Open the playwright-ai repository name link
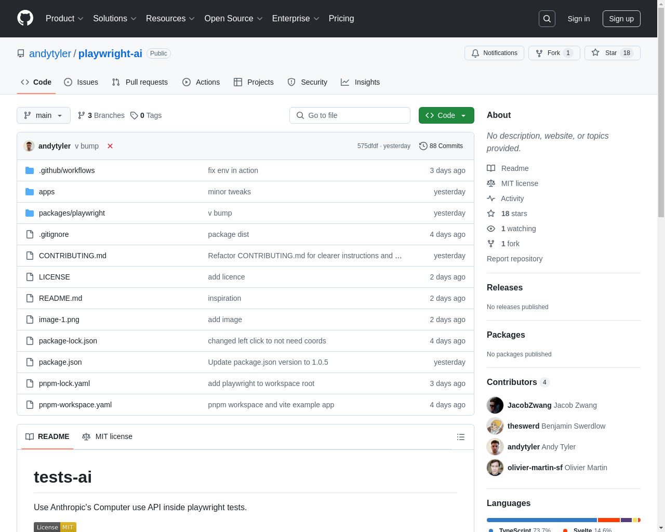 pos(110,54)
